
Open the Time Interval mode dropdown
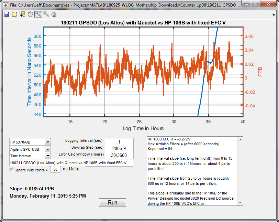coord(48,156)
